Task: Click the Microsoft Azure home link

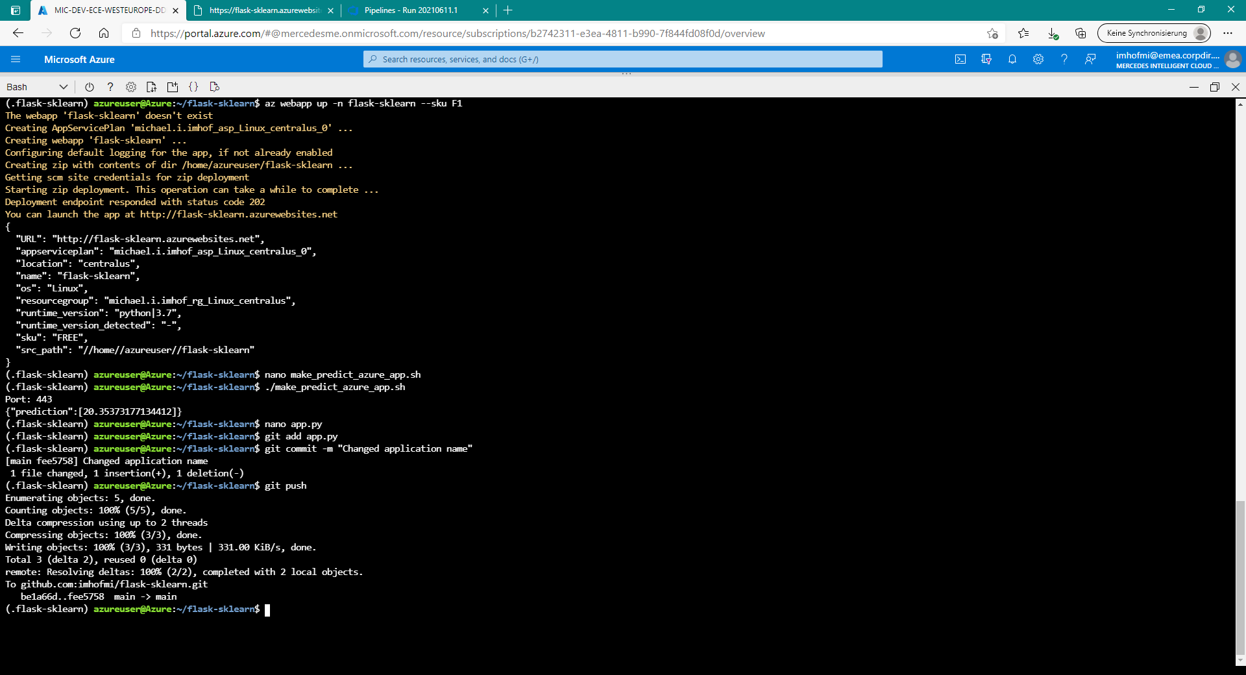Action: (x=79, y=59)
